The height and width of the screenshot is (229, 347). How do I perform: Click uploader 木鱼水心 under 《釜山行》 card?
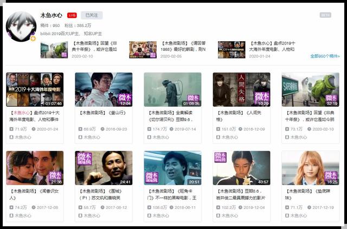(89, 137)
